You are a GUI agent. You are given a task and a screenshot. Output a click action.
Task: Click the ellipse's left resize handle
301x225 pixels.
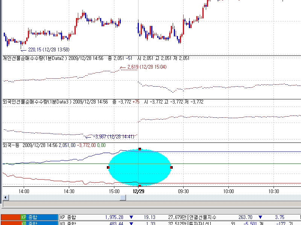tap(108, 167)
